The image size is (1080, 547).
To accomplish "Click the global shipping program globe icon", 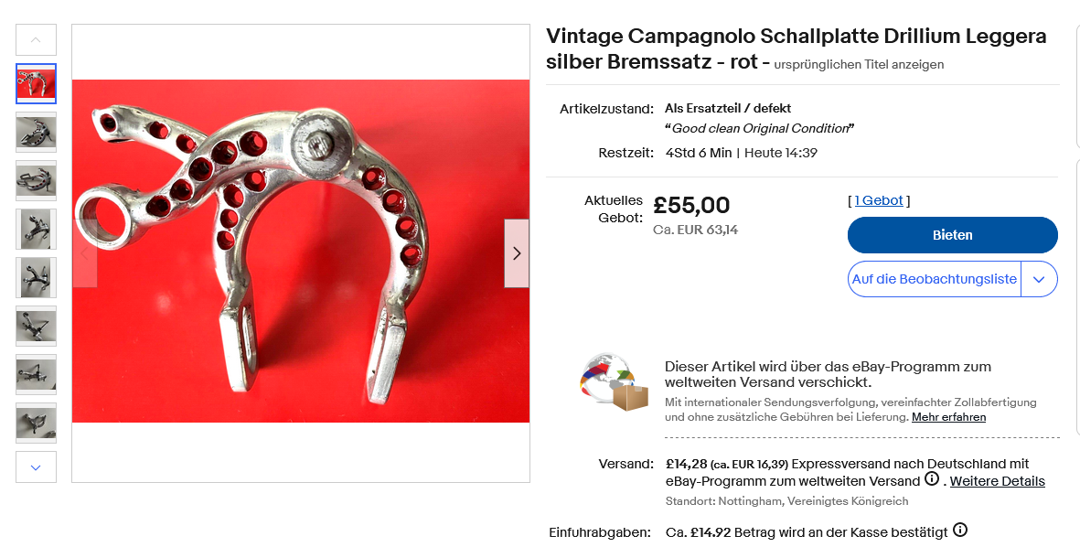I will [x=613, y=381].
